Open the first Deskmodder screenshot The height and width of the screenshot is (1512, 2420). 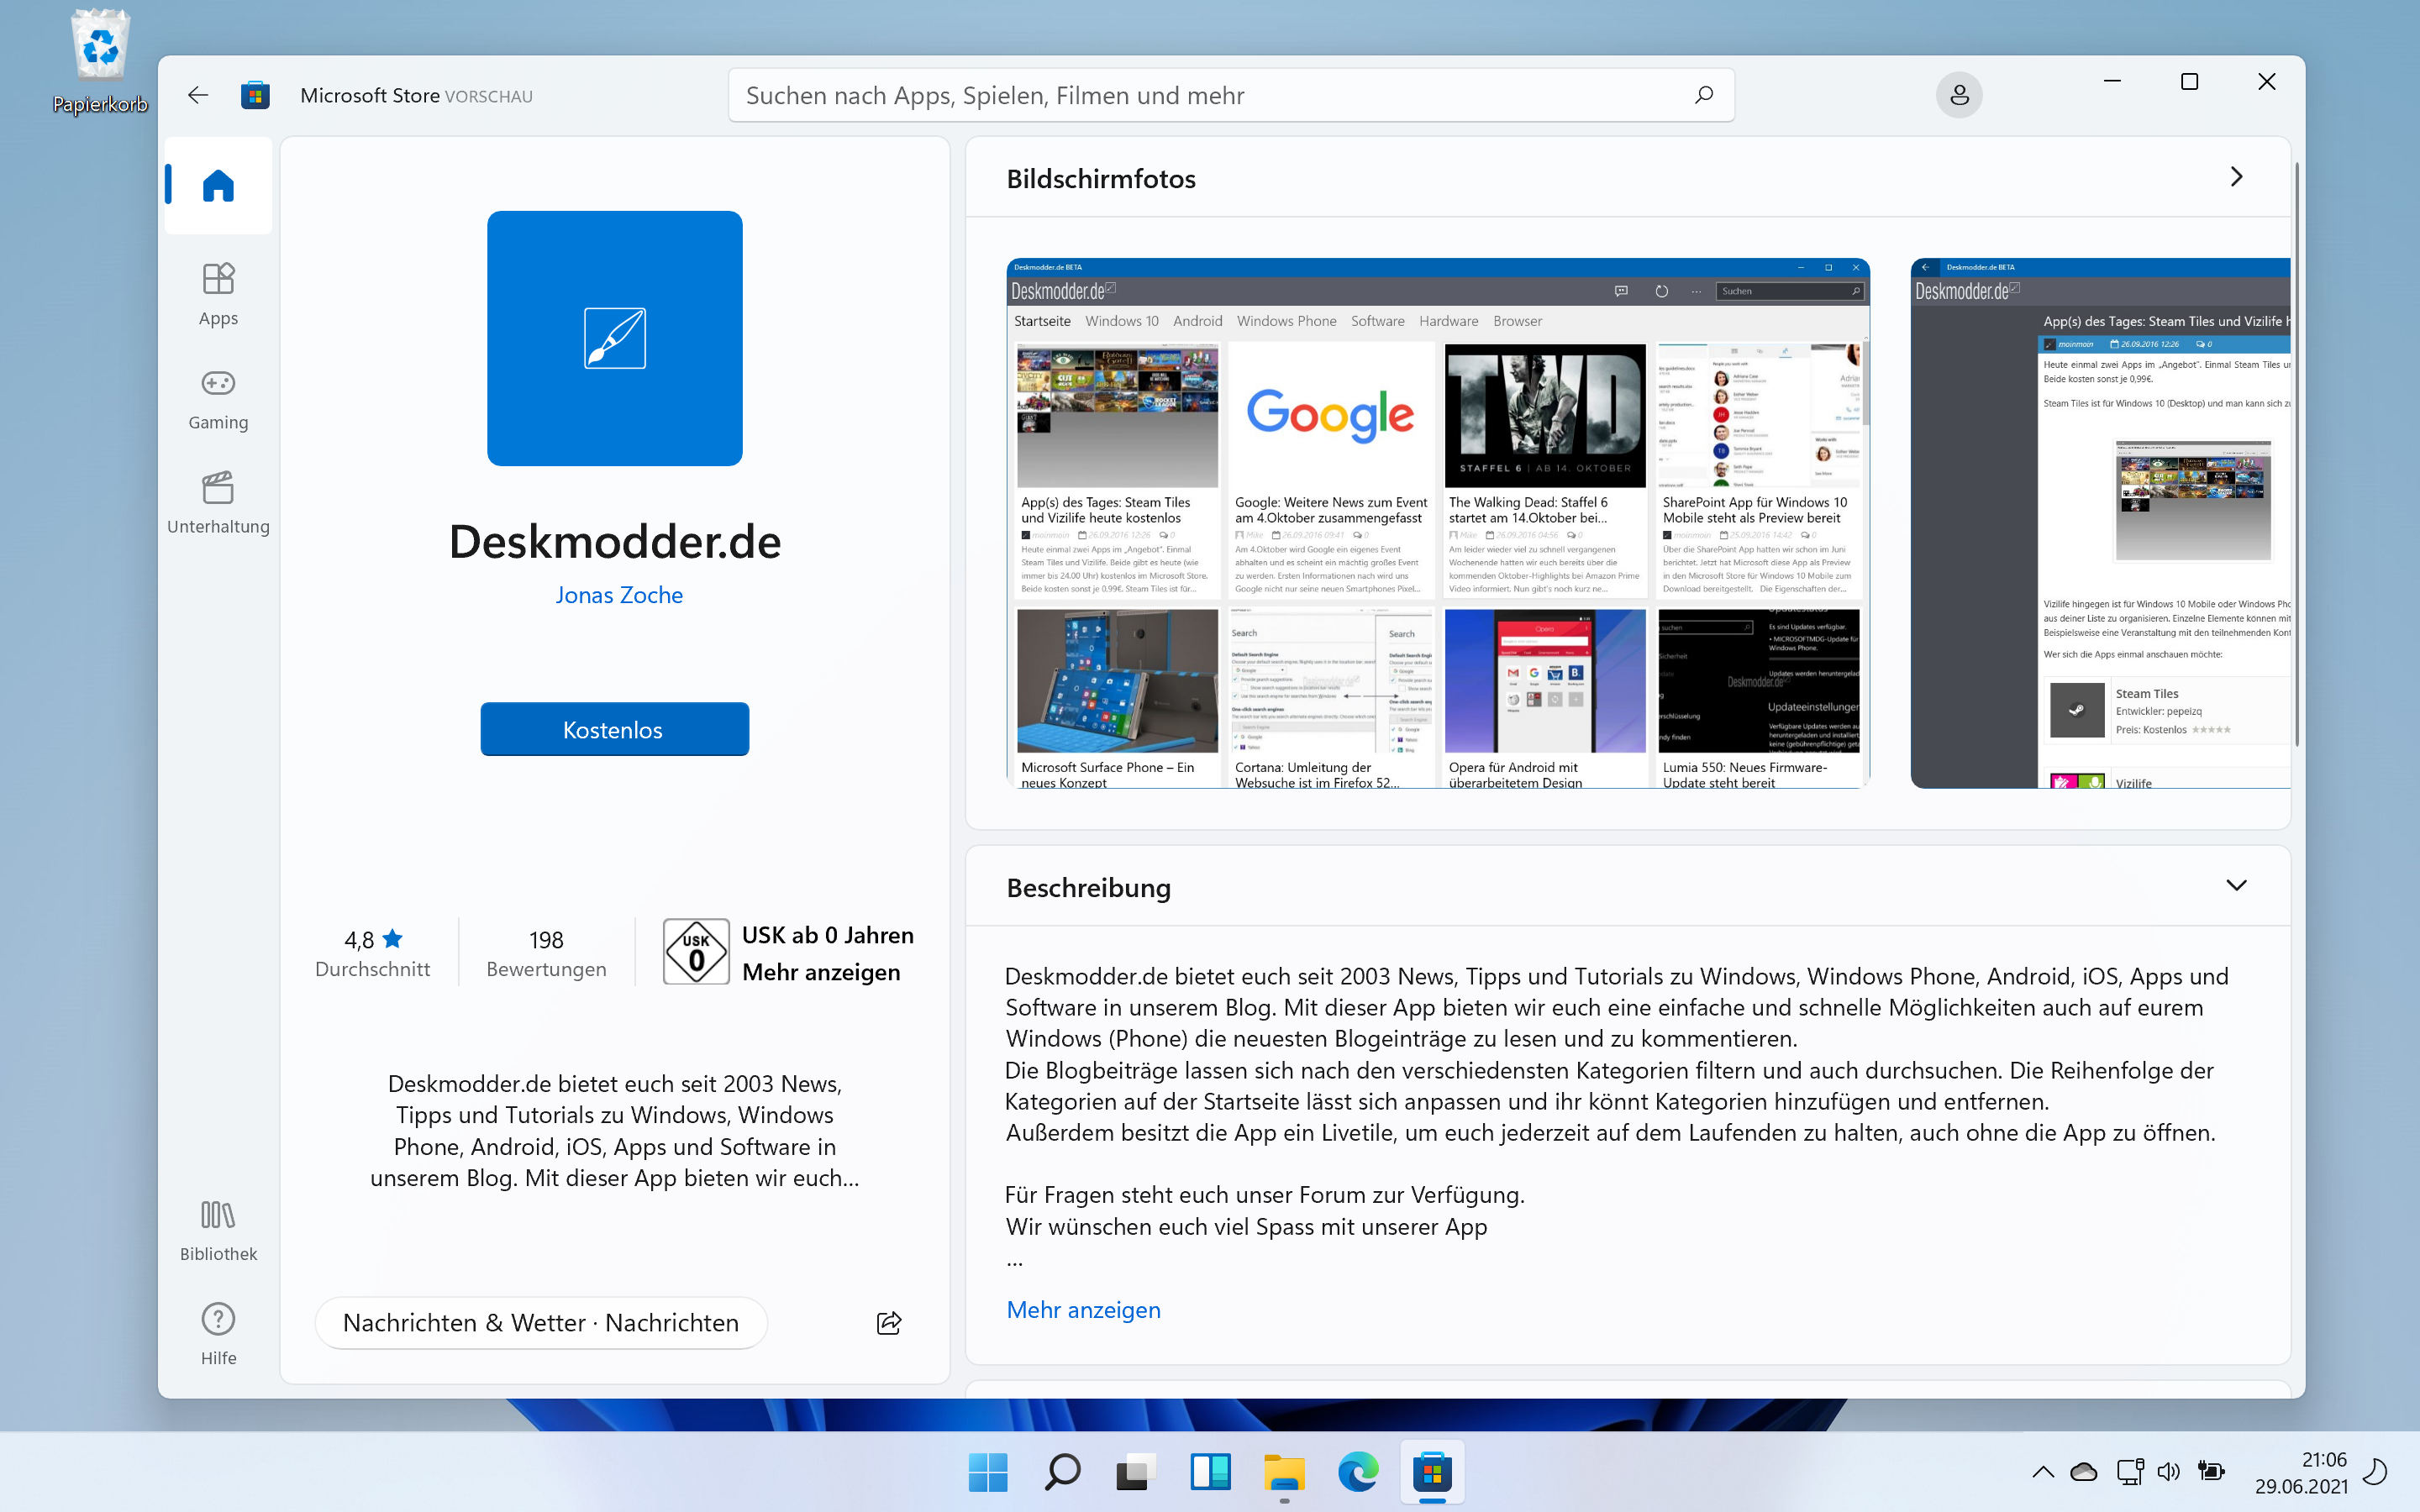click(x=1438, y=523)
